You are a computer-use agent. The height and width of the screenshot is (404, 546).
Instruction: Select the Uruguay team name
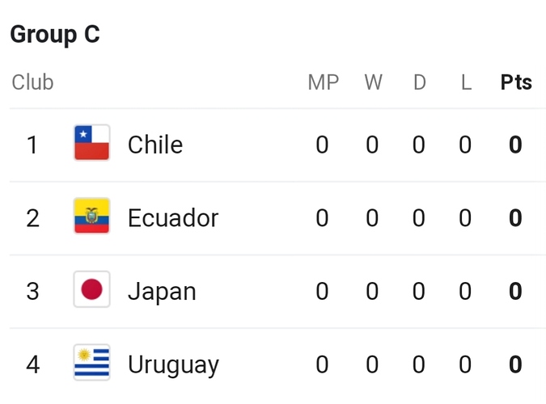point(173,365)
